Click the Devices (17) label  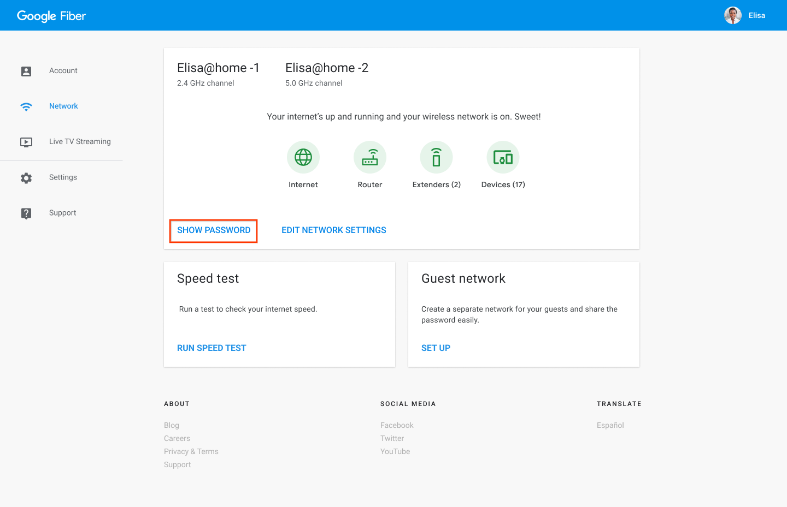pos(503,184)
